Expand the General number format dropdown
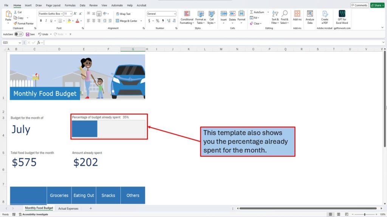Viewport: 387px width, 217px height. click(175, 14)
